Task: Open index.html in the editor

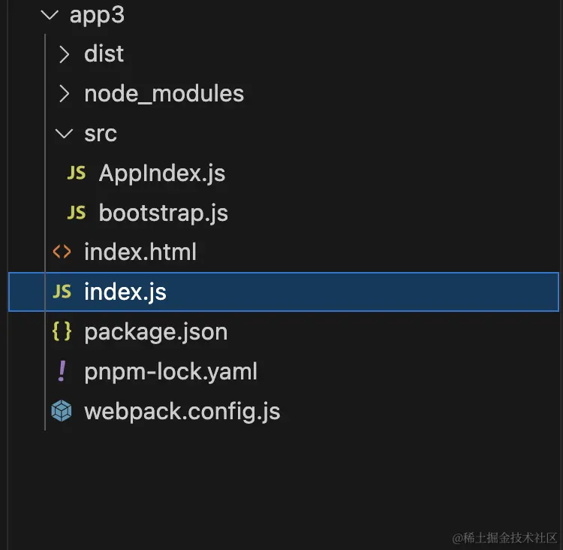Action: click(140, 252)
